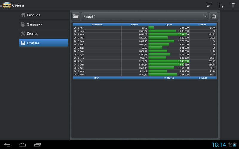
Task: Open Сервис menu item
Action: 44,34
